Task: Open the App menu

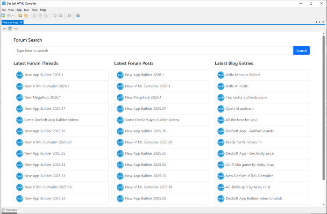Action: point(19,10)
